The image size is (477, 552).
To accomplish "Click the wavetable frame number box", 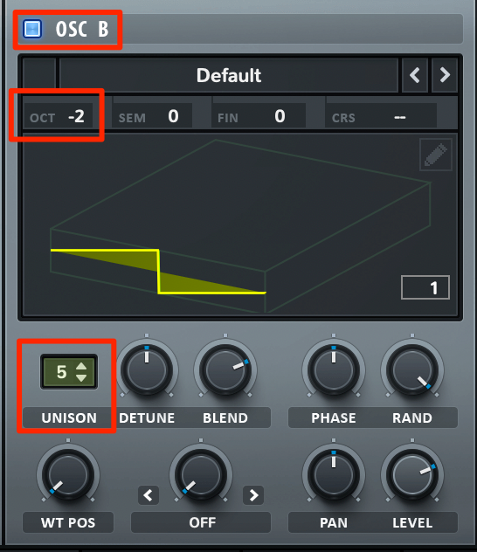I will point(425,287).
